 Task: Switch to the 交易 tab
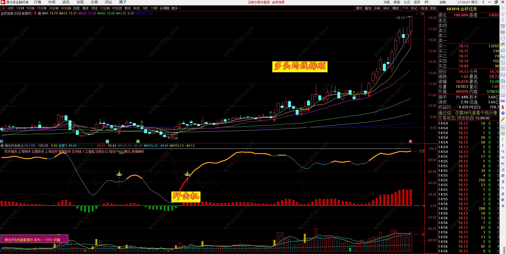pos(94,2)
